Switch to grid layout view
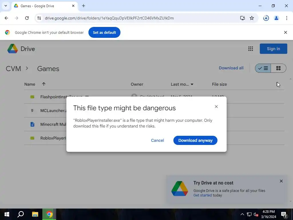This screenshot has height=220, width=293. pyautogui.click(x=278, y=68)
